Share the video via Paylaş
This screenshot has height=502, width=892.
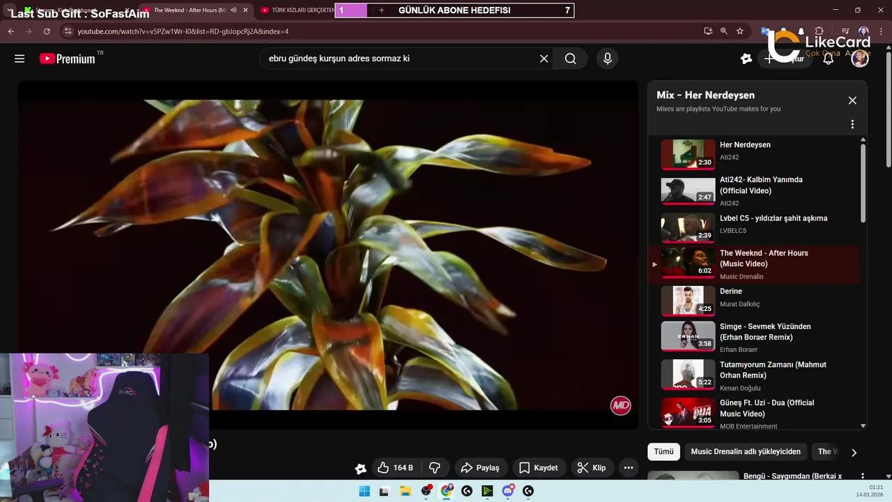tap(481, 468)
